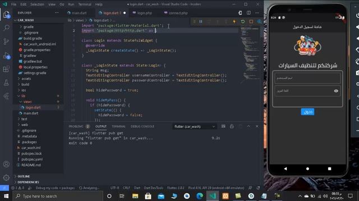Stop debugging with the red square

tap(251, 21)
